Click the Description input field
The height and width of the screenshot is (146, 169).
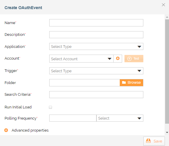coord(96,35)
